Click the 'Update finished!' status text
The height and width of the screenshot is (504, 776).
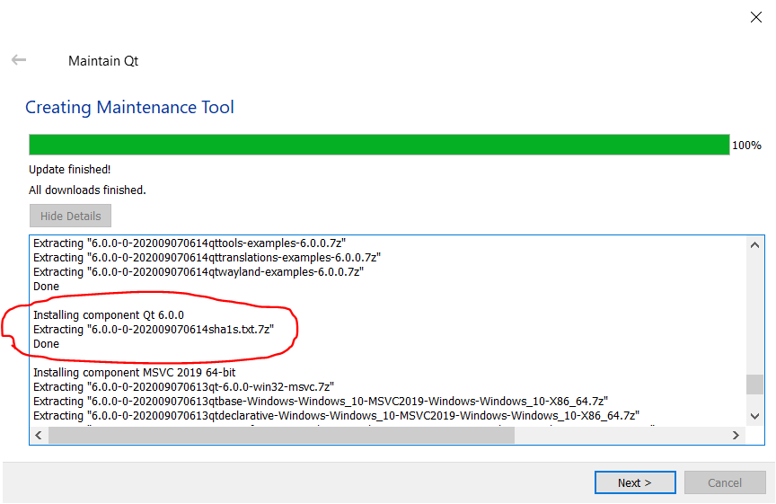coord(70,169)
